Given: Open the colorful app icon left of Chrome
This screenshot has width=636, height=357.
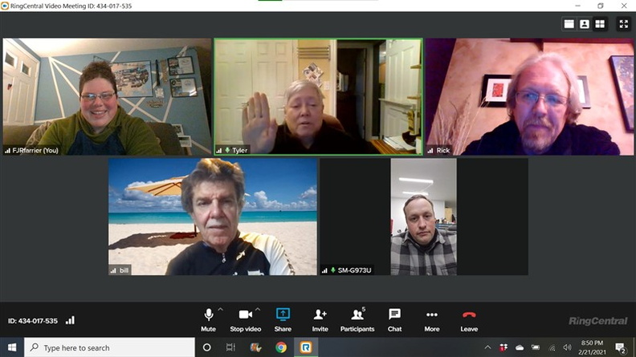Looking at the screenshot, I should [255, 347].
